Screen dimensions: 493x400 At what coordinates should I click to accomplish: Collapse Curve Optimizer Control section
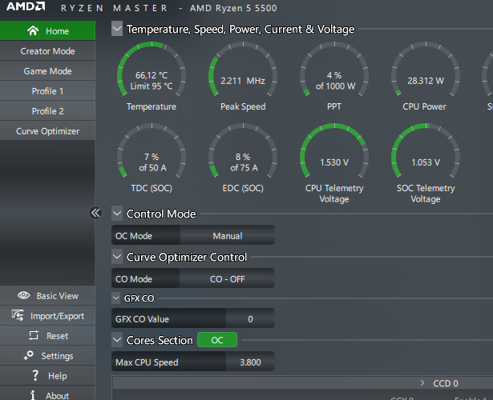[117, 257]
